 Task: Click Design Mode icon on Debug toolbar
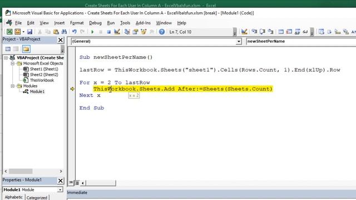[244, 32]
